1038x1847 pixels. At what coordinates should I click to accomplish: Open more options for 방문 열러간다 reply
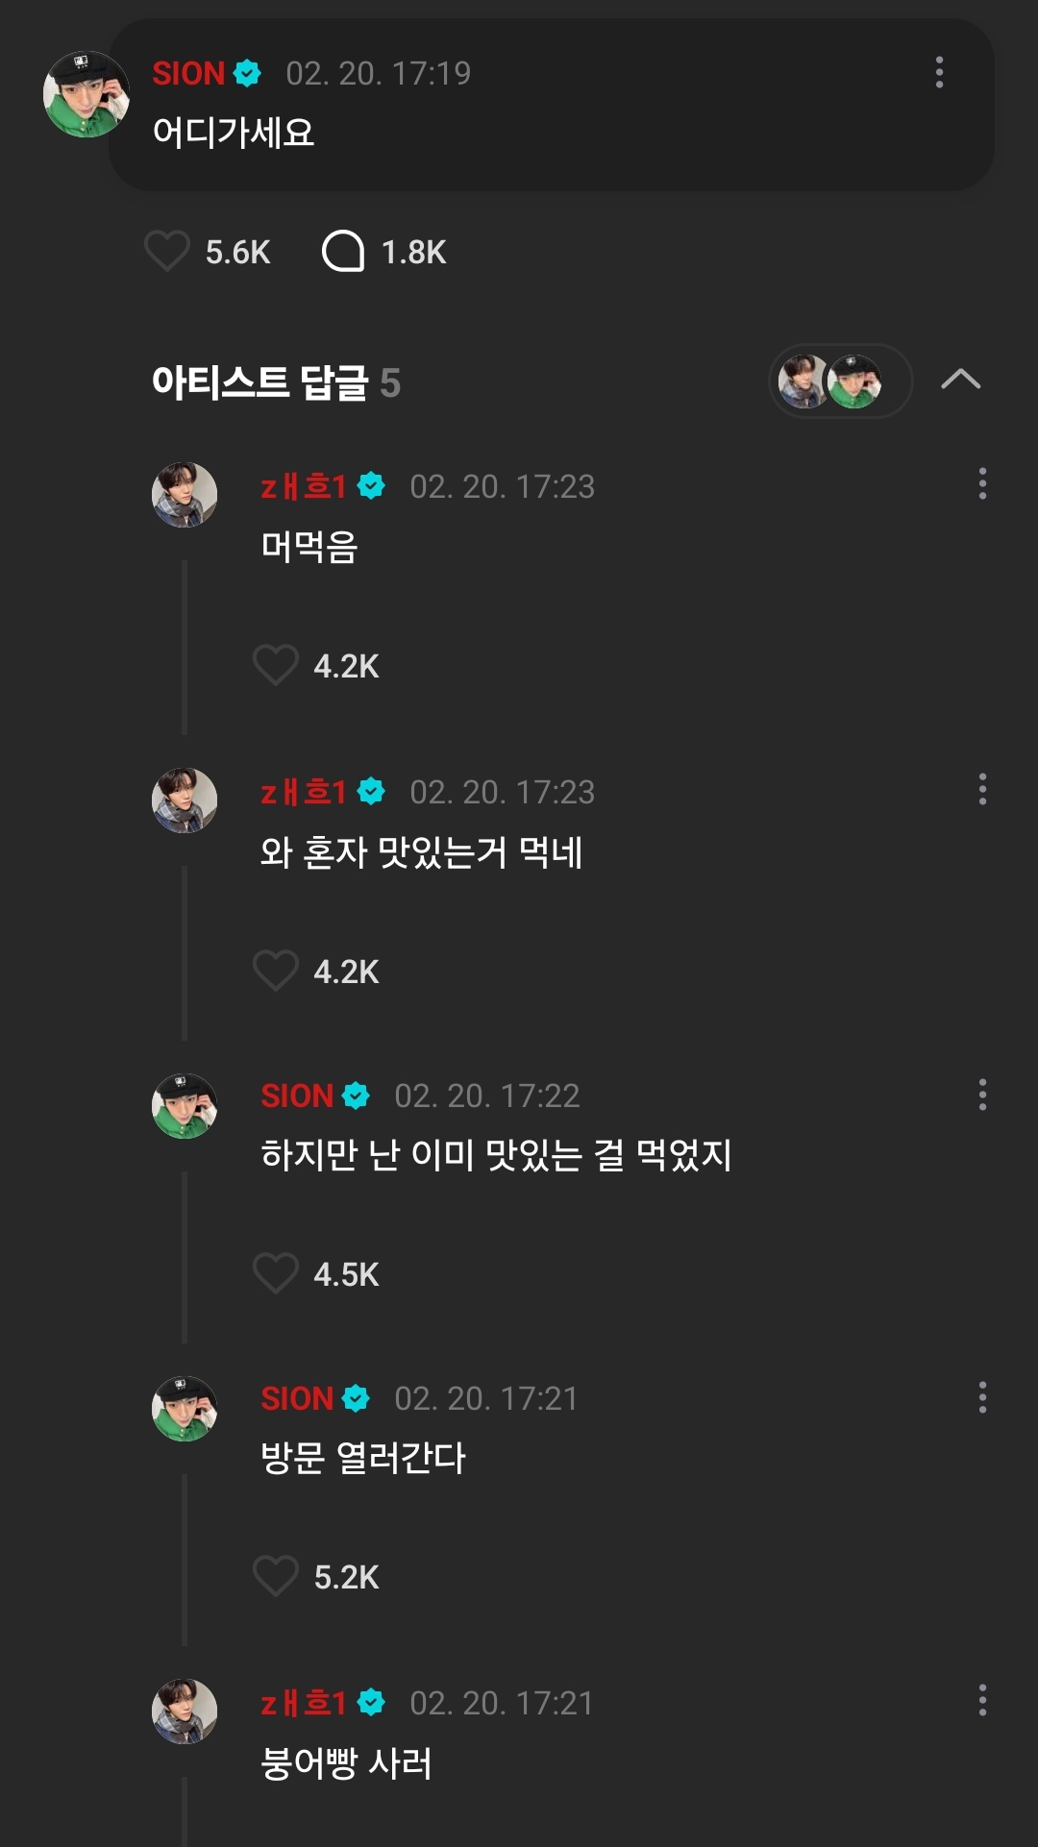click(981, 1397)
